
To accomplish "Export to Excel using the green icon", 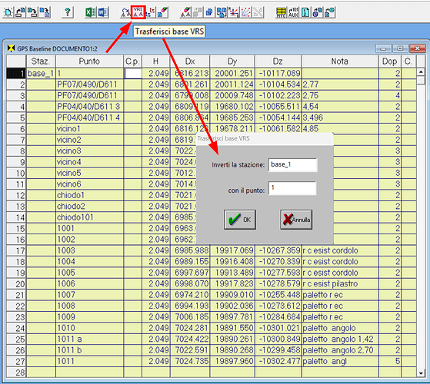I will point(91,12).
